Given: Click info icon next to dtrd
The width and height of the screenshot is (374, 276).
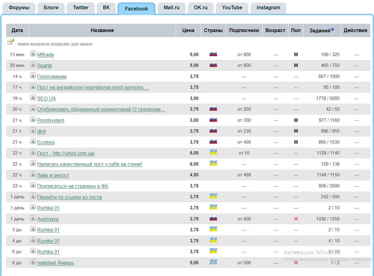Looking at the screenshot, I should 33,130.
